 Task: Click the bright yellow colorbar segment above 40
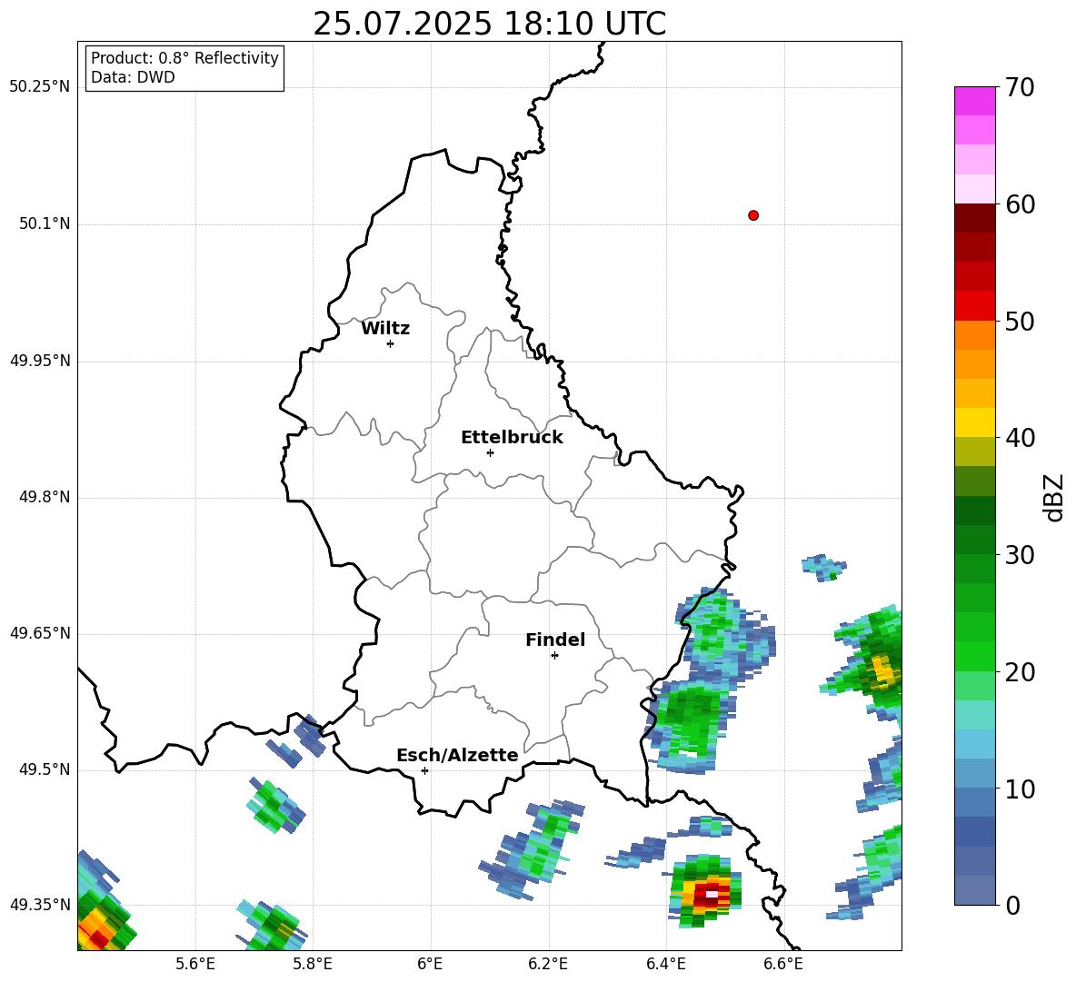click(974, 422)
